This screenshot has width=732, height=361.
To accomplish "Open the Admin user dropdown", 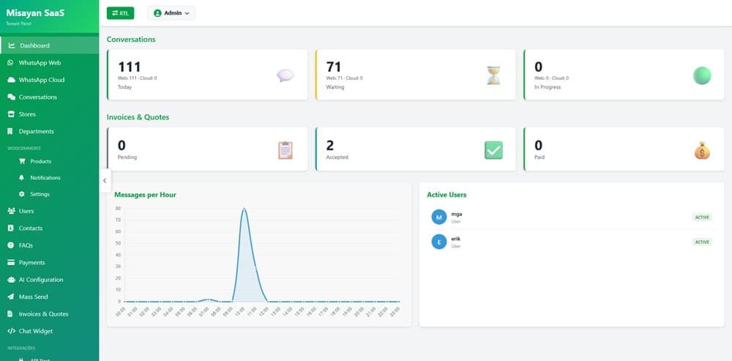I will pyautogui.click(x=171, y=12).
